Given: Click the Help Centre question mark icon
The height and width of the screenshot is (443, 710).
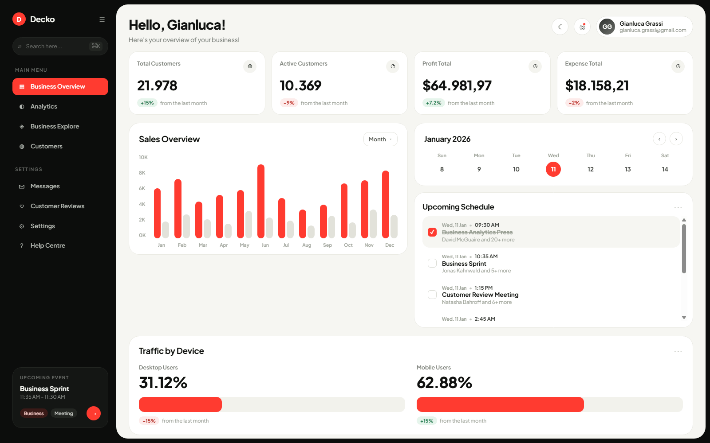Looking at the screenshot, I should coord(22,246).
